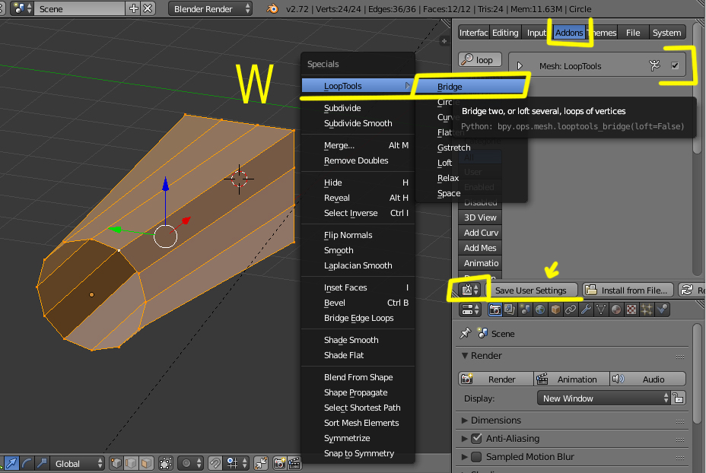706x473 pixels.
Task: Expand the Anti-Aliasing panel
Action: 465,438
